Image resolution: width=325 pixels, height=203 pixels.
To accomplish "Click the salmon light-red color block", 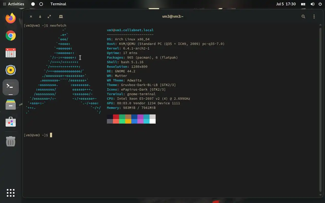I will point(116,121).
